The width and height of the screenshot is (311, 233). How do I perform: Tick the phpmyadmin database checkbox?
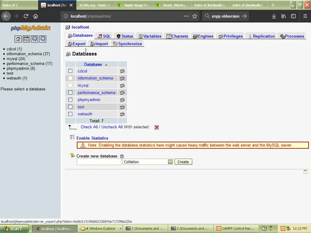[x=70, y=100]
